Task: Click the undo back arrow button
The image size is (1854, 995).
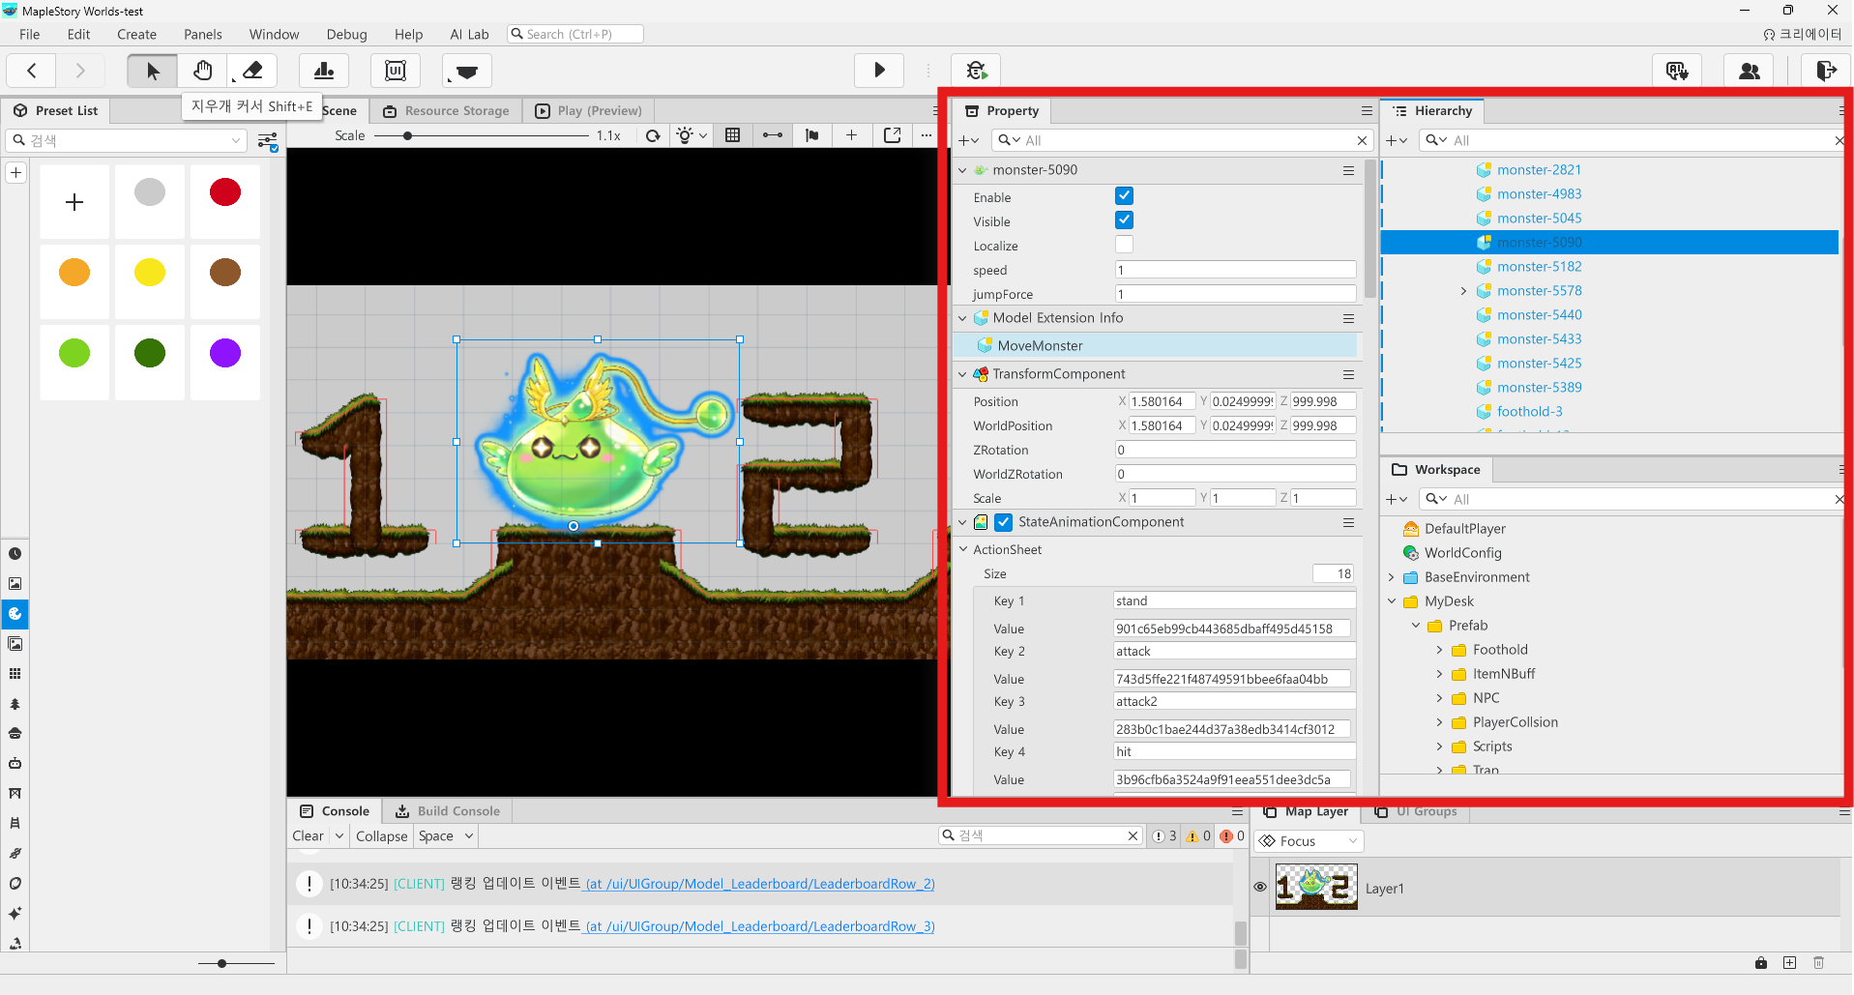Action: coord(32,71)
